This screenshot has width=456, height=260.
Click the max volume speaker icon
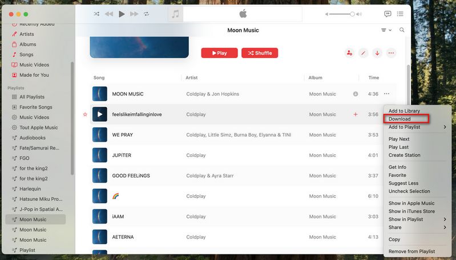pyautogui.click(x=359, y=14)
